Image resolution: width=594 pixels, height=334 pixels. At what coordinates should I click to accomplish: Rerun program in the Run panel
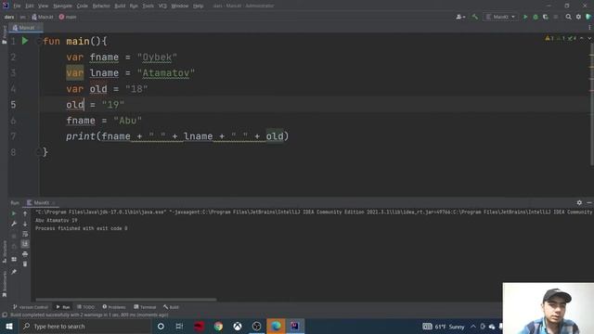point(14,213)
